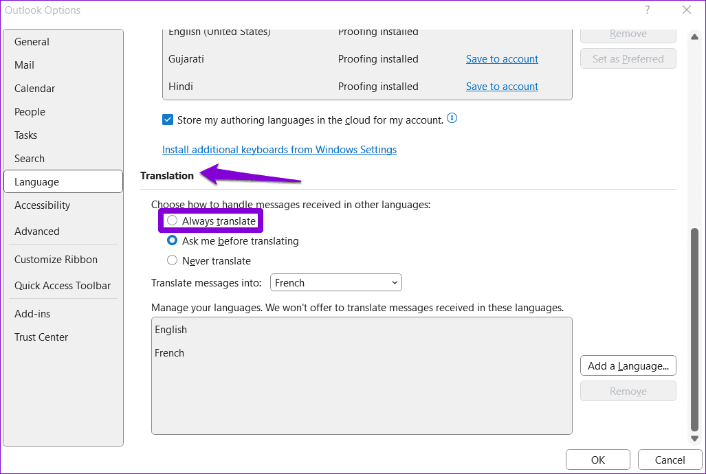Select the Language category
706x474 pixels.
pyautogui.click(x=63, y=182)
